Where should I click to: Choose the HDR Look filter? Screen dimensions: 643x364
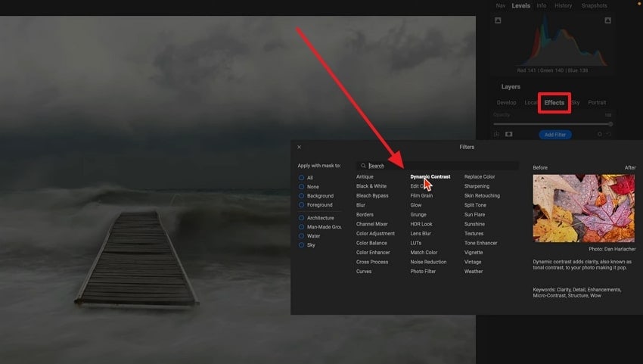421,224
